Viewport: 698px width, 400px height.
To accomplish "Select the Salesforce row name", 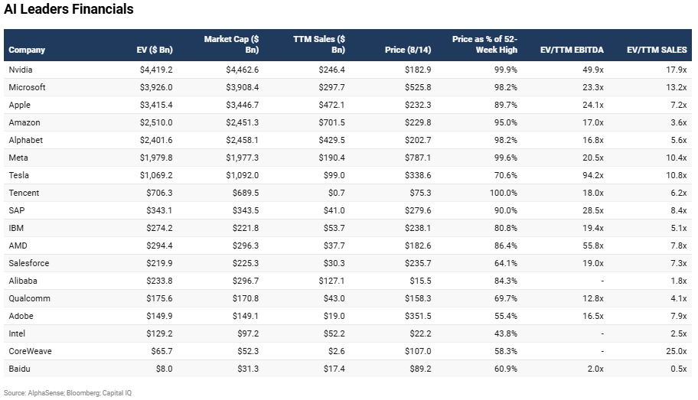I will (28, 263).
